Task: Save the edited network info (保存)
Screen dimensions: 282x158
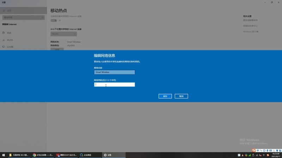Action: click(x=165, y=96)
